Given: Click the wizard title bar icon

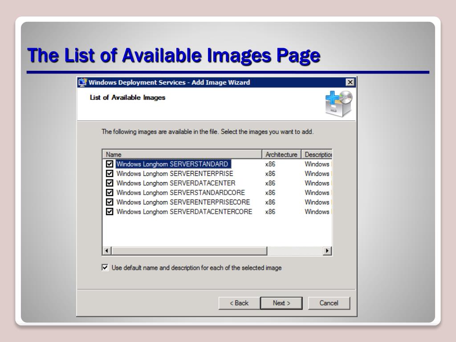Looking at the screenshot, I should pyautogui.click(x=82, y=82).
